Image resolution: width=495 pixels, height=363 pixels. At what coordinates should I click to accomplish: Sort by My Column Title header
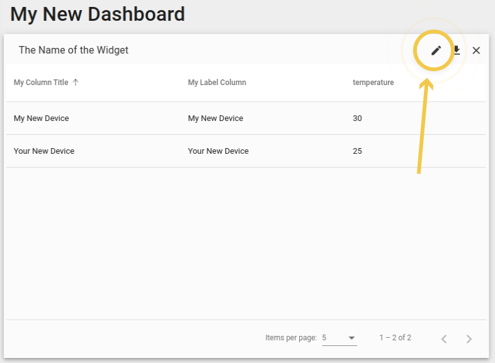tap(41, 83)
